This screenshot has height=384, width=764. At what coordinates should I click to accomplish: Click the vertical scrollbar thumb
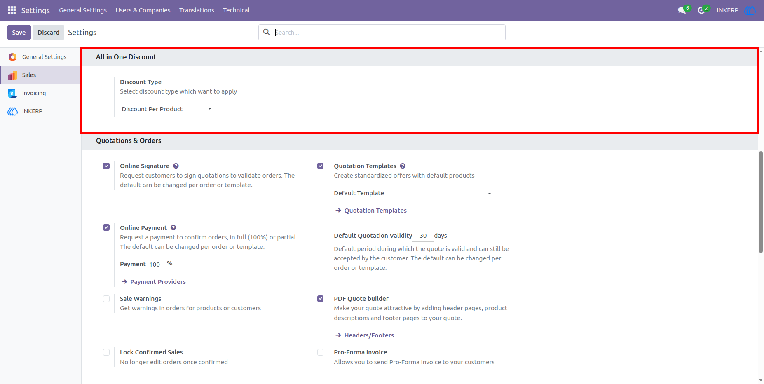pos(761,202)
